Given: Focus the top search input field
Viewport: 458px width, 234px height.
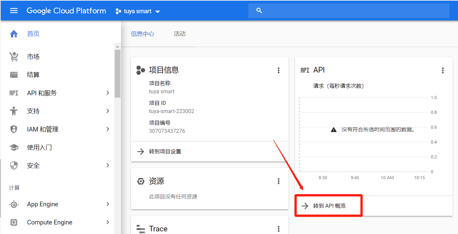Looking at the screenshot, I should tap(349, 11).
